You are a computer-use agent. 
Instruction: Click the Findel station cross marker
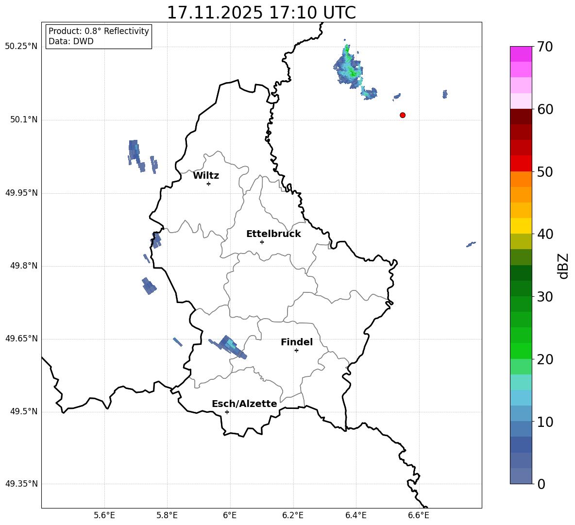pyautogui.click(x=296, y=350)
